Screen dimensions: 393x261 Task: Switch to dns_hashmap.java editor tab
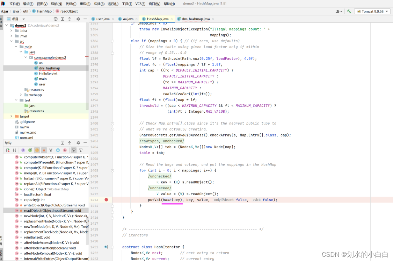(x=196, y=19)
